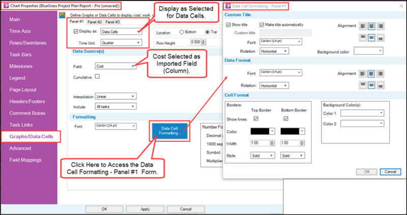Align Data Format text to middle vertically
This screenshot has height=215, width=407.
(x=371, y=85)
